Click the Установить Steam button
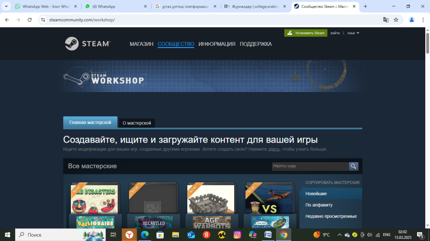430x241 pixels. point(306,33)
